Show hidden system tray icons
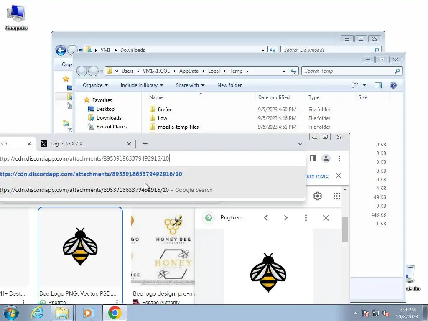The height and width of the screenshot is (321, 428). (x=355, y=313)
